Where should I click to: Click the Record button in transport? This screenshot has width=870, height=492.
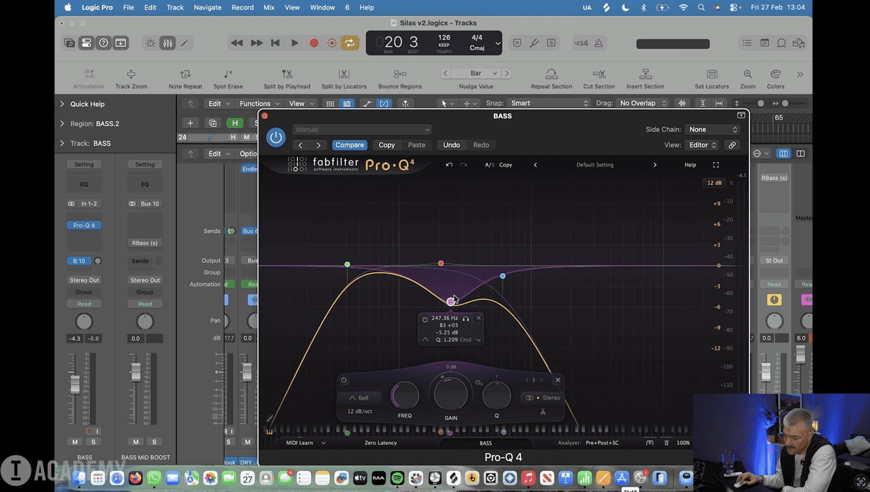[314, 43]
